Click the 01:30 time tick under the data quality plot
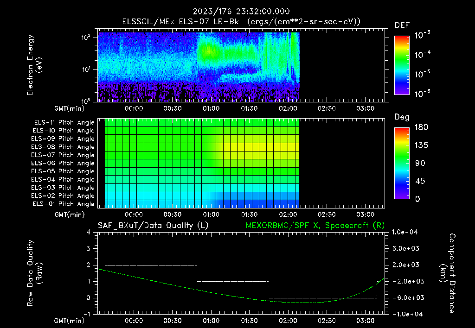 pos(249,321)
